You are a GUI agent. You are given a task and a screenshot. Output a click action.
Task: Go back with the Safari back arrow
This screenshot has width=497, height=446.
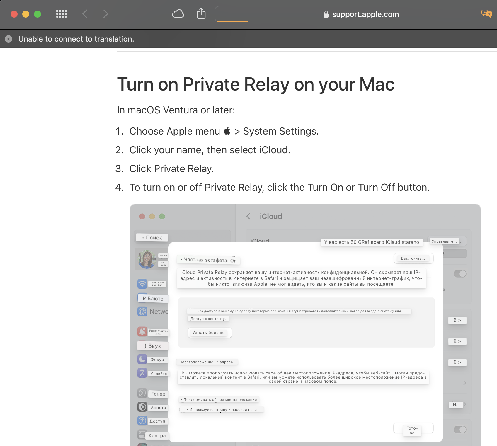(85, 14)
